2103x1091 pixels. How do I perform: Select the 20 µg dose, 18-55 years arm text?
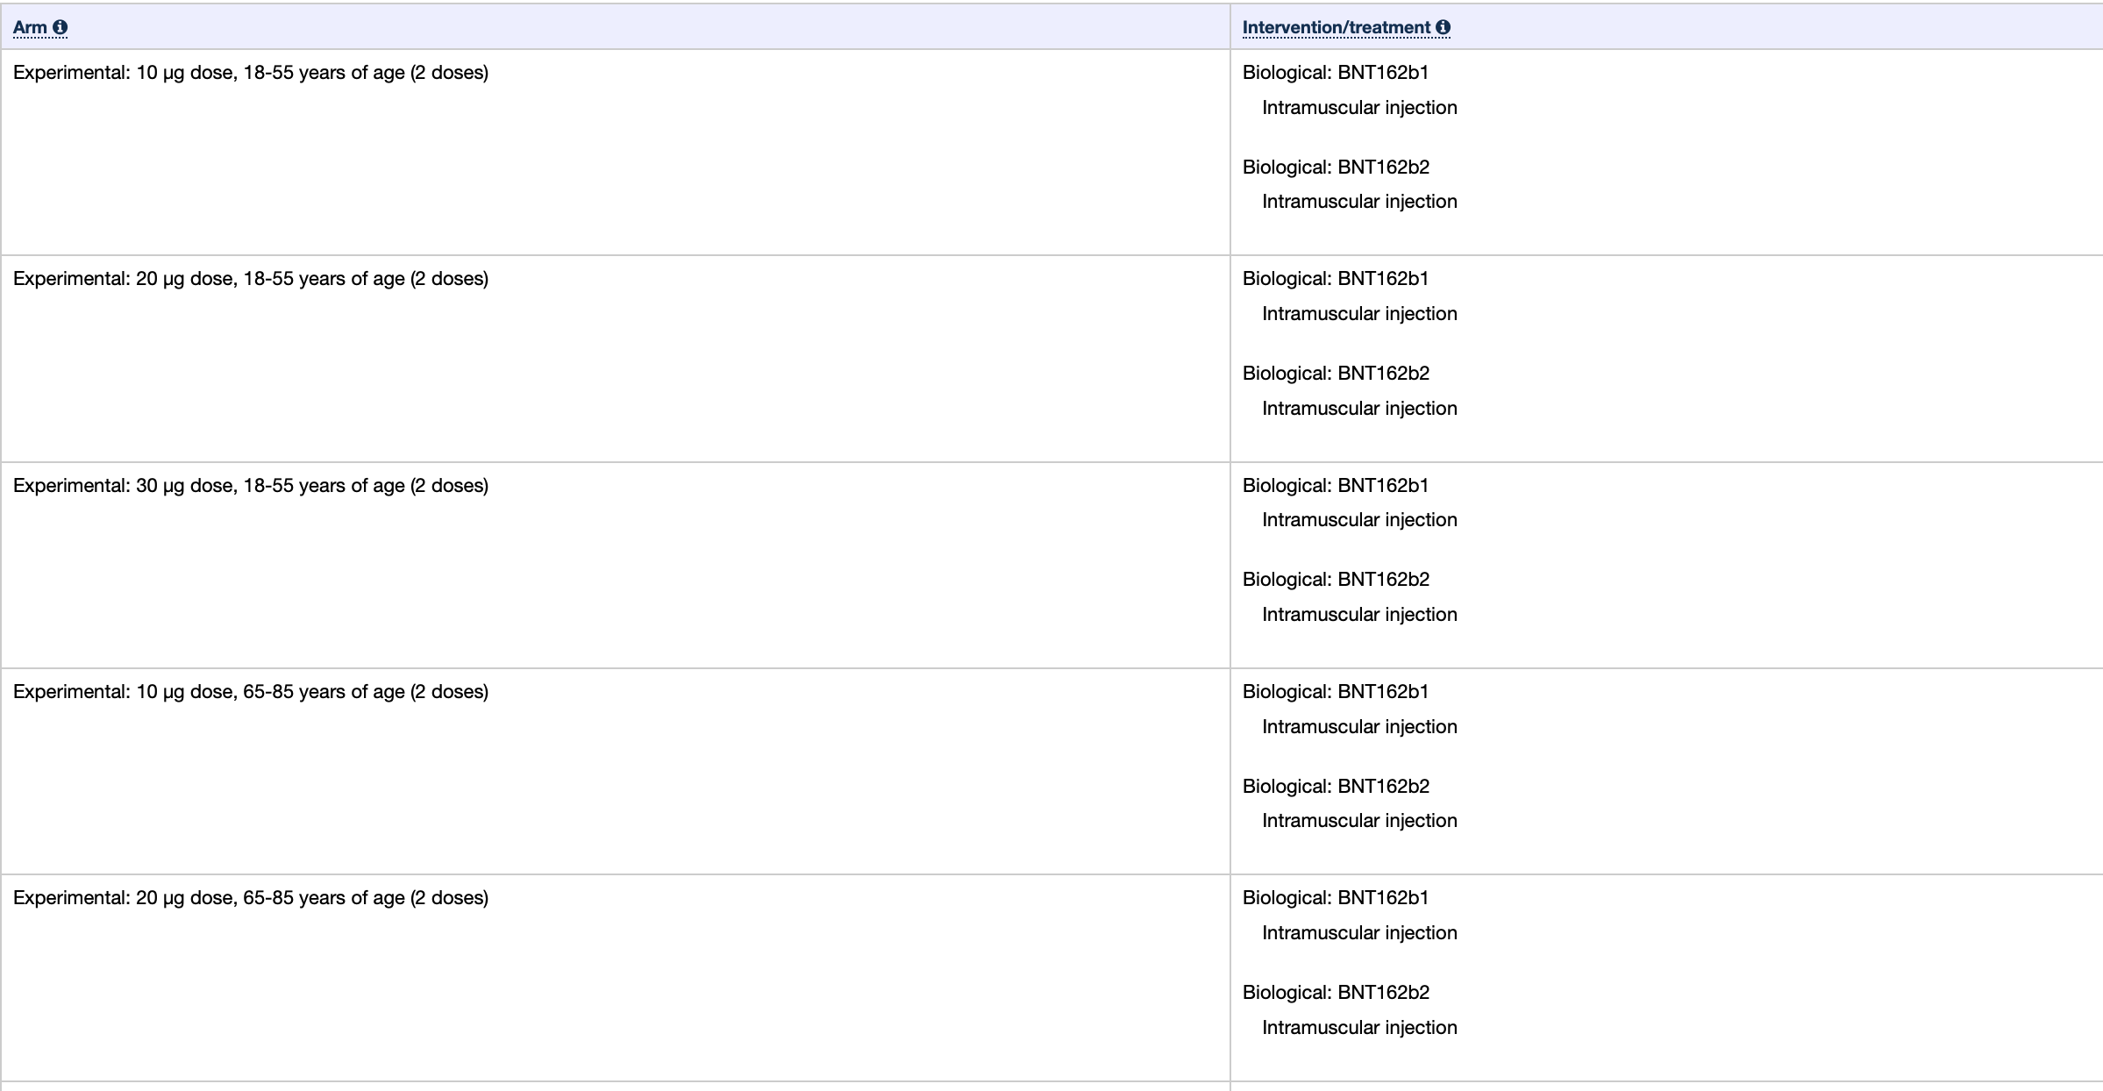tap(251, 279)
